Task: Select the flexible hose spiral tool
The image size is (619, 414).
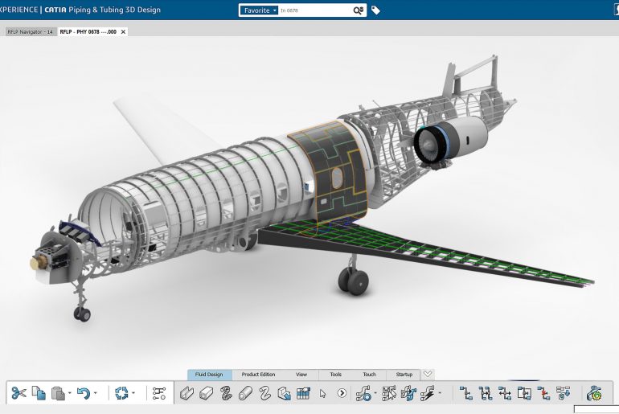Action: pos(226,393)
